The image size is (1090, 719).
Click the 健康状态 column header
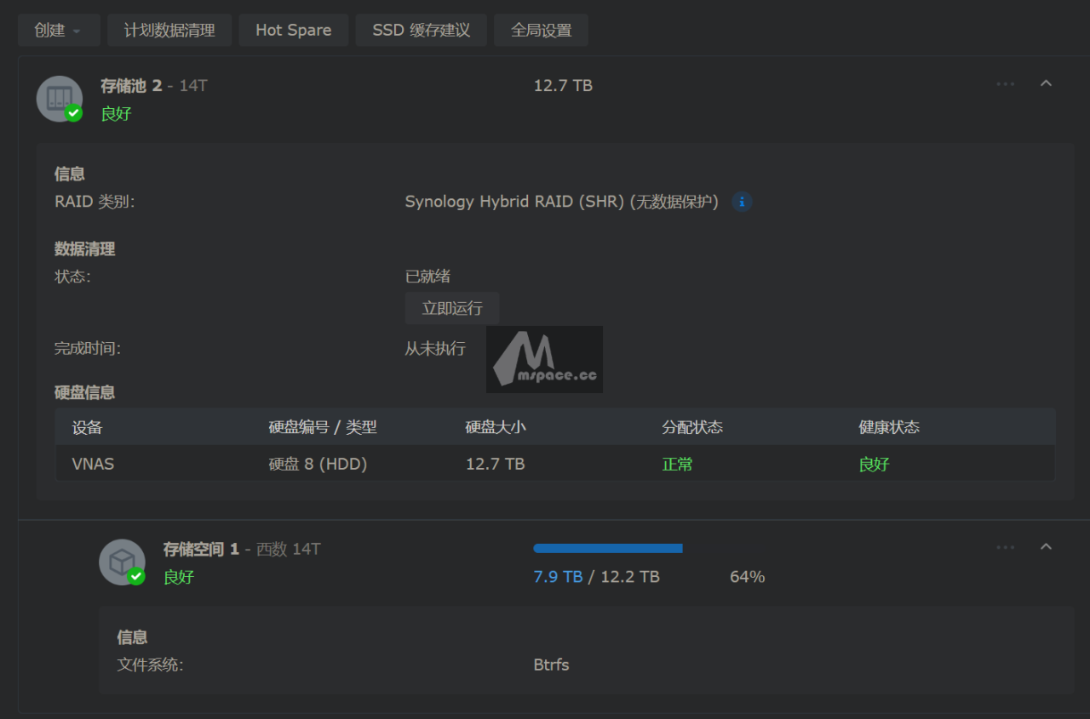(x=889, y=427)
